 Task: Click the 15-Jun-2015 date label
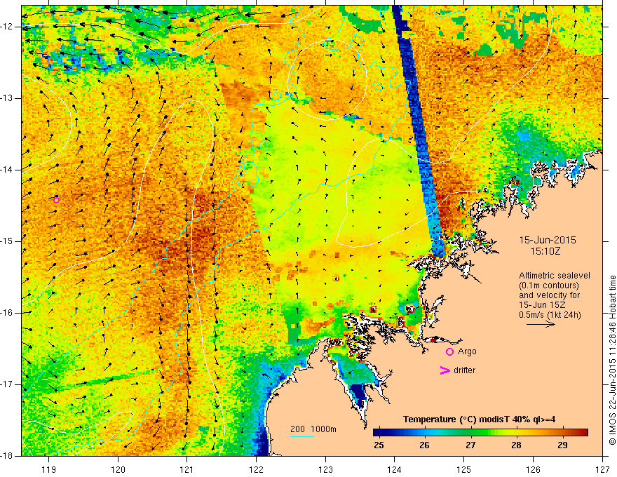[x=548, y=240]
